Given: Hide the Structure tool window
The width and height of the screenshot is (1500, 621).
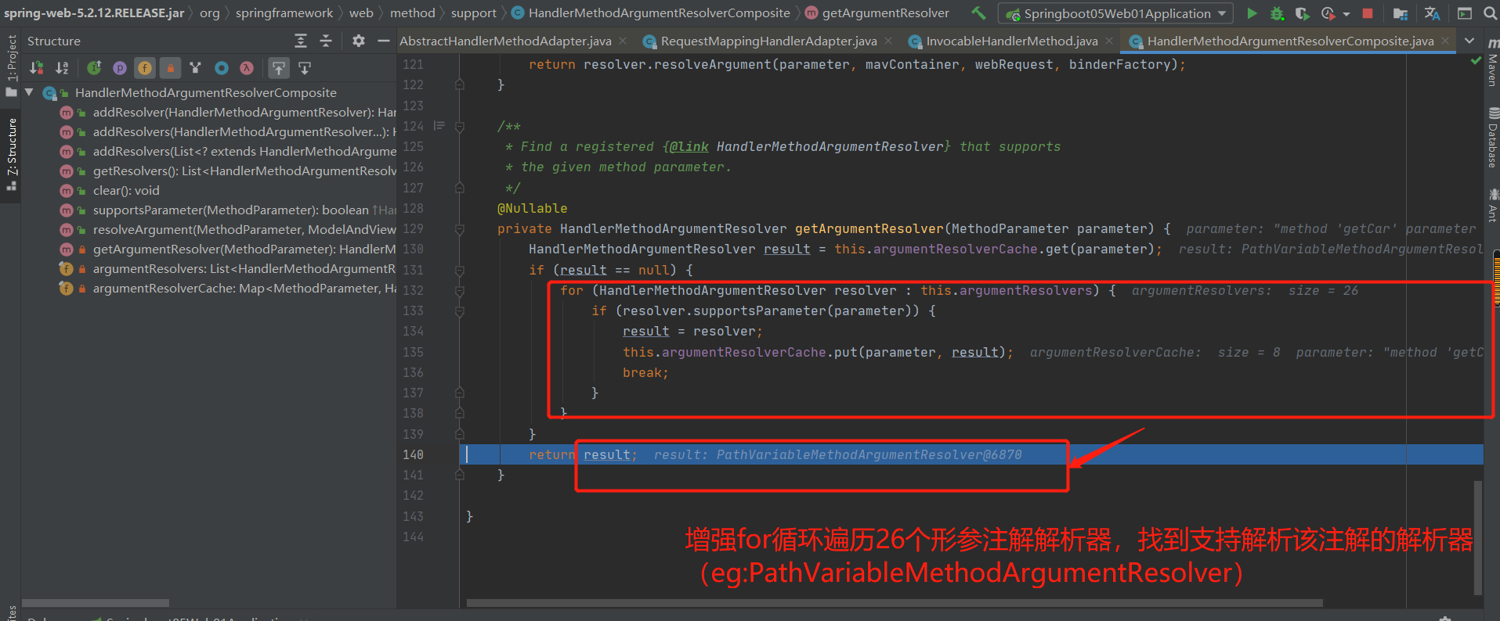Looking at the screenshot, I should tap(383, 41).
